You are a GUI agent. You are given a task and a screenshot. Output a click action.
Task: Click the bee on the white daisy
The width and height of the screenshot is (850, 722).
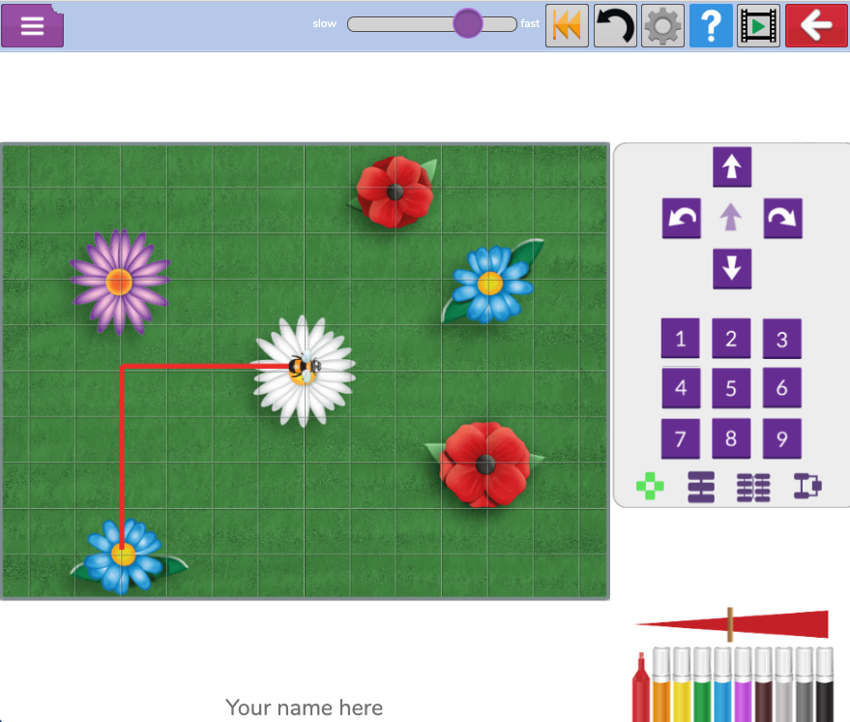(304, 368)
